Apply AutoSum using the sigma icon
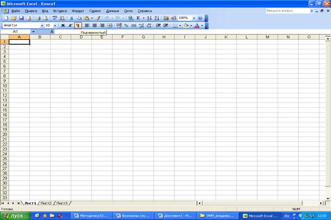Image resolution: width=331 pixels, height=220 pixels. pos(138,18)
